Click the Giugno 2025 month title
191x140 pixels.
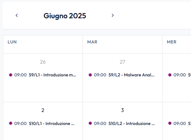[65, 16]
